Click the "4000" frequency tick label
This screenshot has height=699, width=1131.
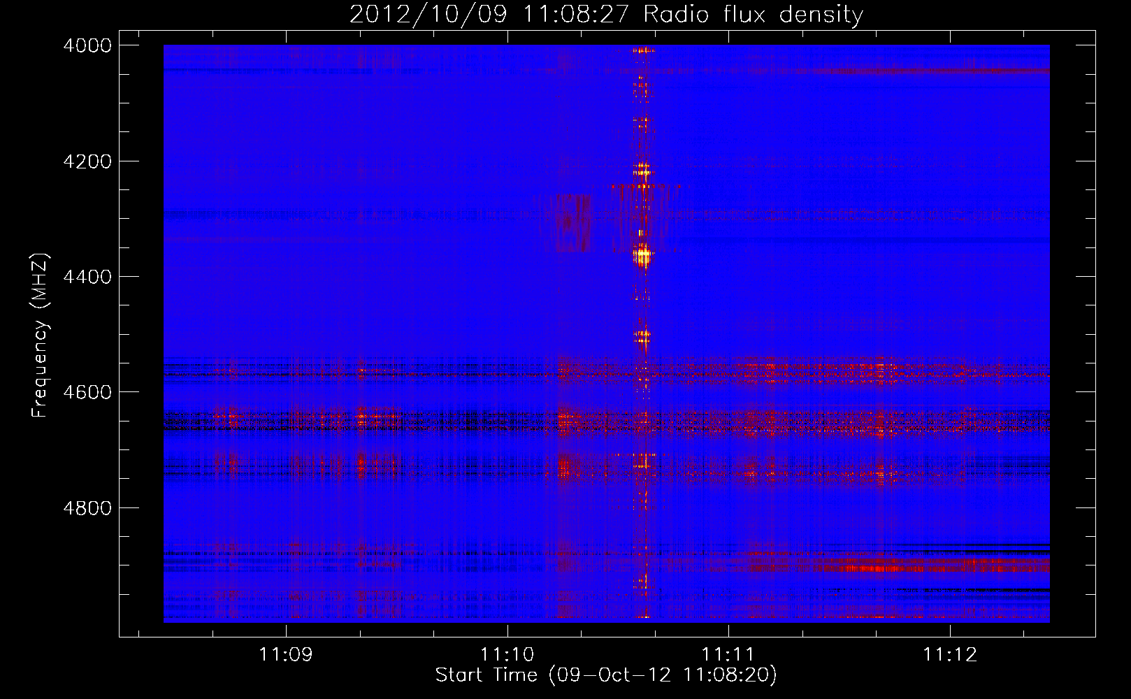pos(87,45)
